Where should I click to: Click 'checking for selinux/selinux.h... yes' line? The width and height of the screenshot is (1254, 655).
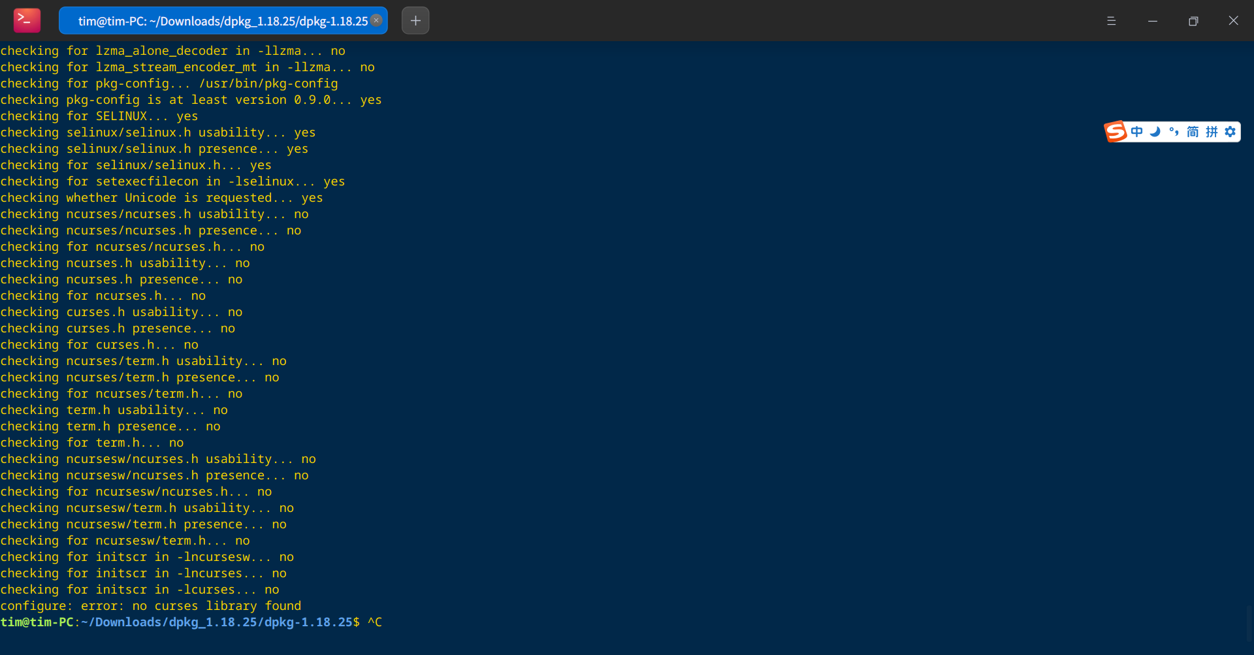[136, 165]
